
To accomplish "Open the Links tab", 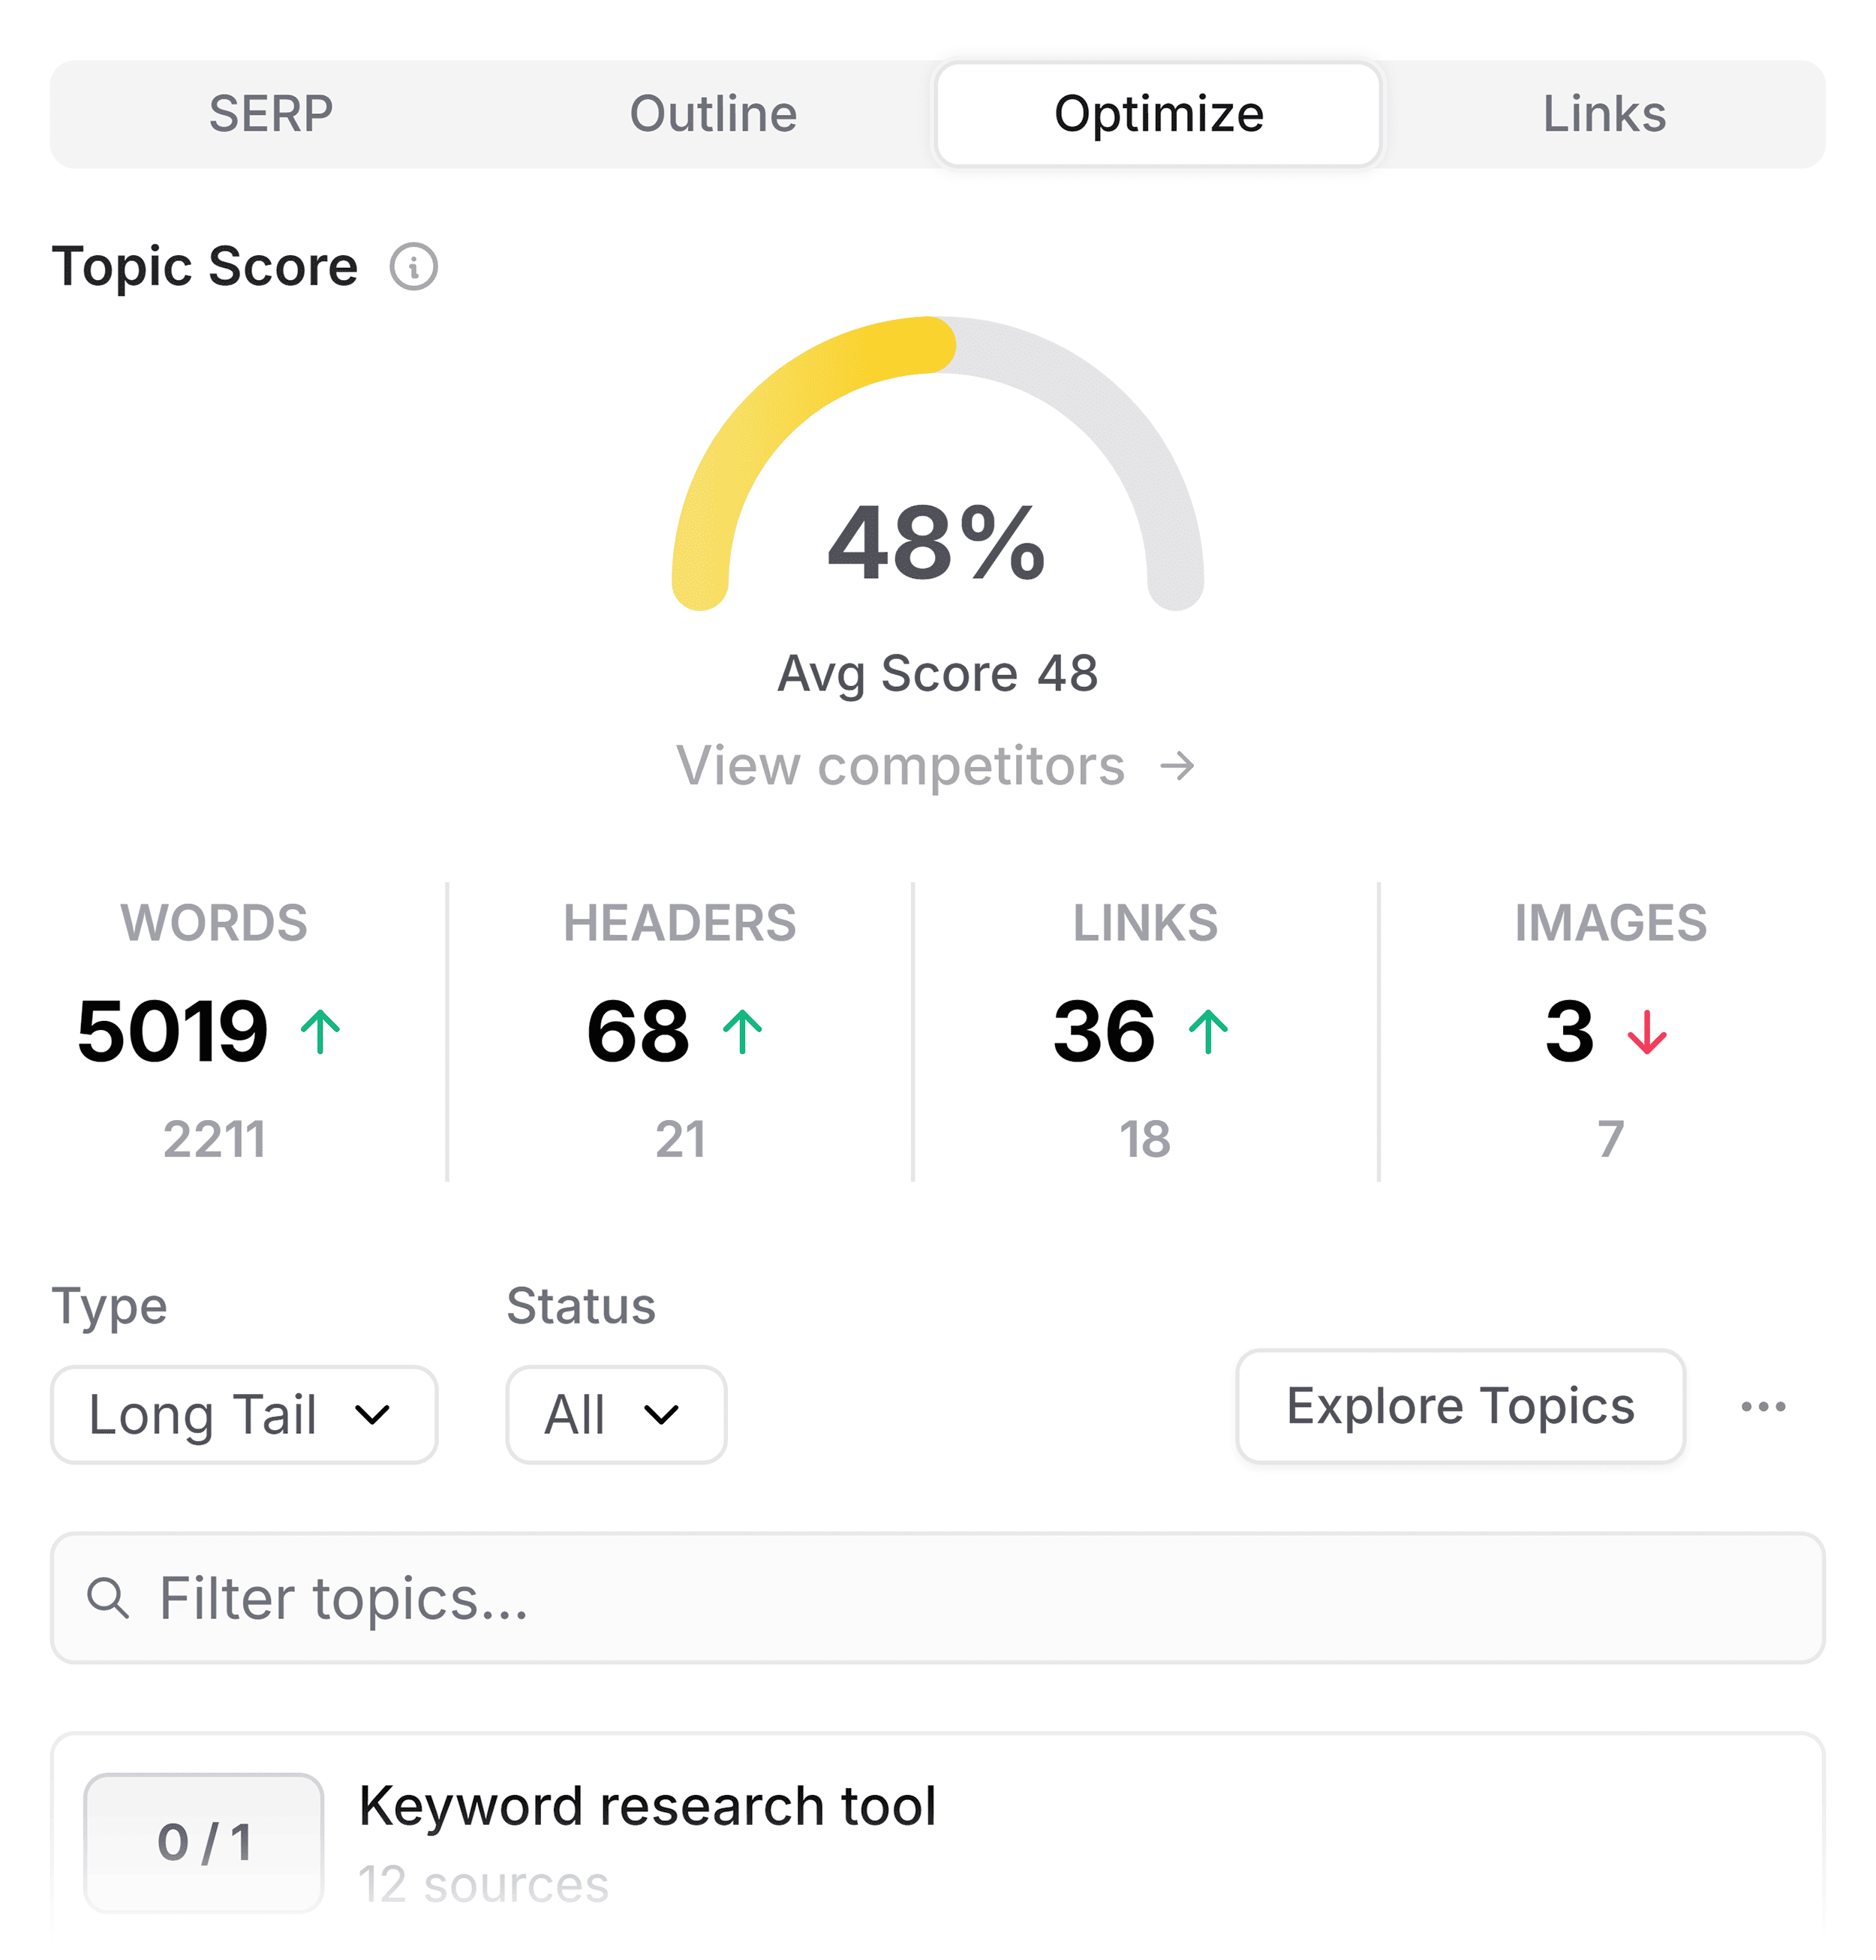I will tap(1604, 113).
